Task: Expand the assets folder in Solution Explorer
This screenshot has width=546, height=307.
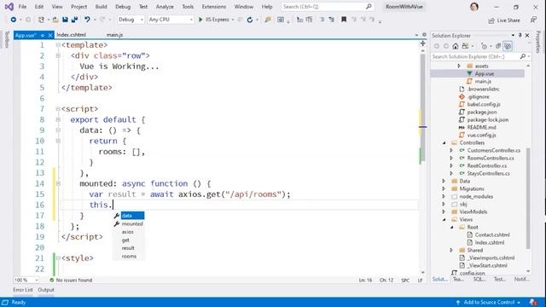Action: (459, 66)
